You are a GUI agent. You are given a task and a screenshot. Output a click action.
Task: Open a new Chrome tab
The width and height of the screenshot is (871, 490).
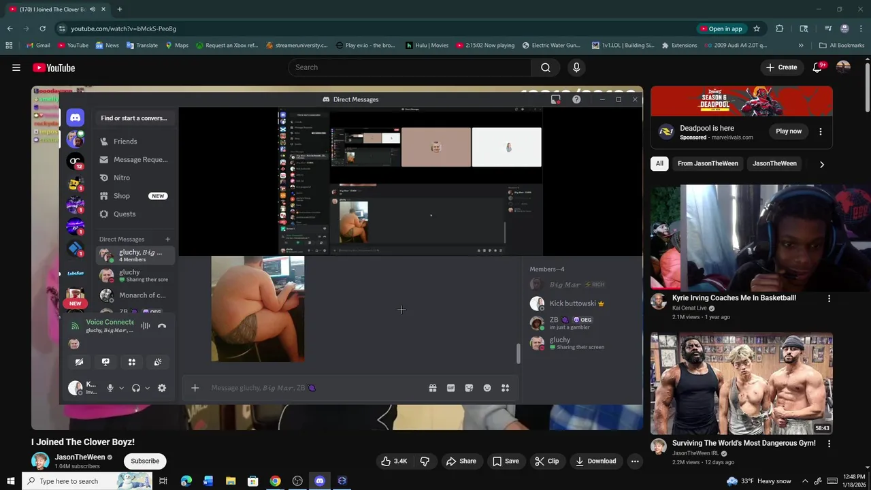(119, 9)
